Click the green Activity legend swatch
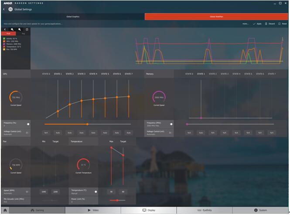 click(x=4, y=38)
